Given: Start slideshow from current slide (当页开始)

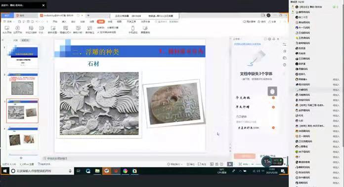Looking at the screenshot, I should (18, 30).
